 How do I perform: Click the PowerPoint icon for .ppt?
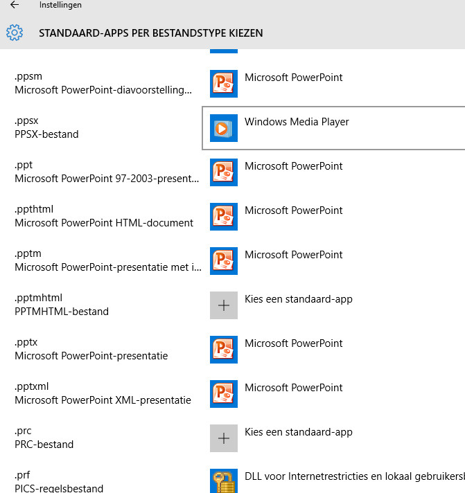(x=224, y=172)
